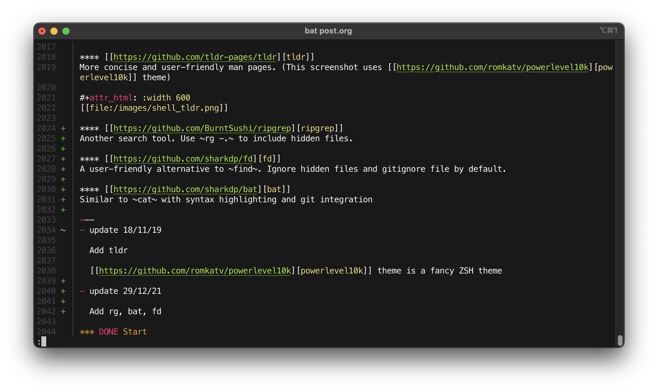The height and width of the screenshot is (392, 658).
Task: Click the '#+attr_html: :width 600' line
Action: 135,98
